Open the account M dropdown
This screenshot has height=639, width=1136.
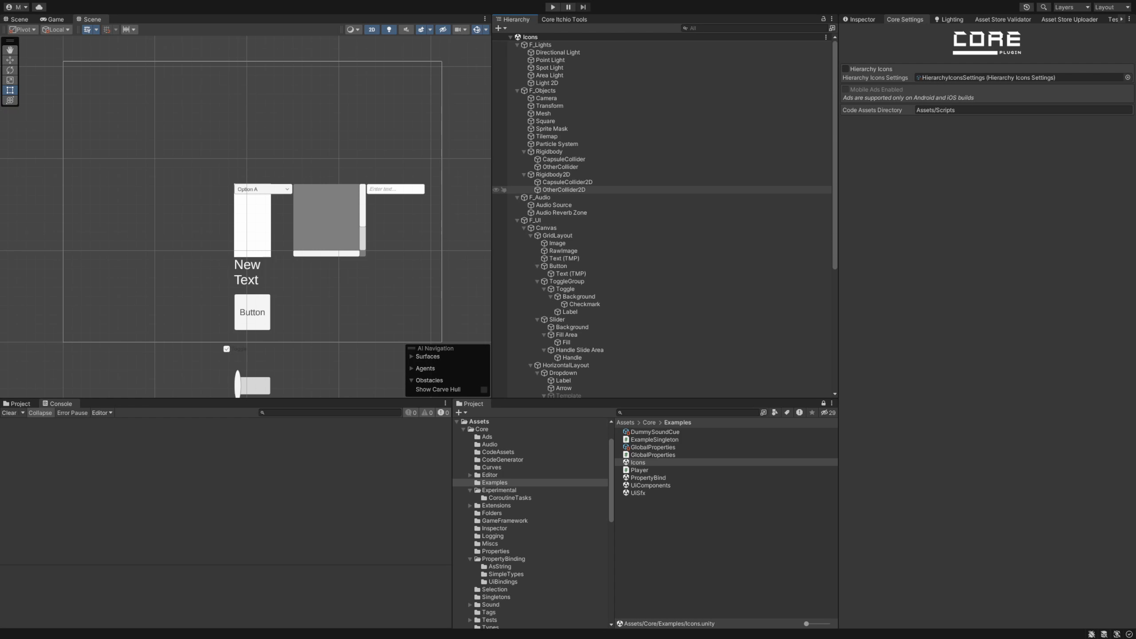(x=17, y=7)
